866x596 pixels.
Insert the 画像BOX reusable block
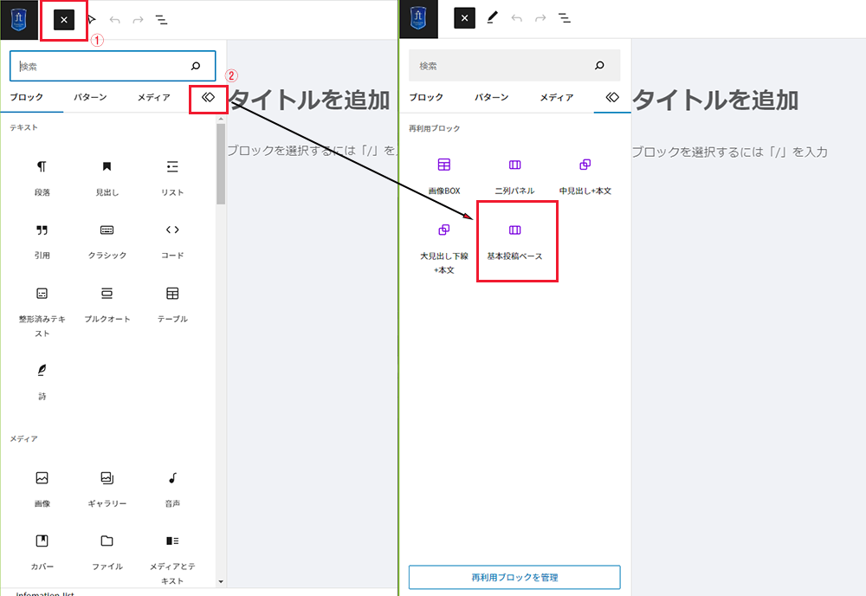coord(444,176)
